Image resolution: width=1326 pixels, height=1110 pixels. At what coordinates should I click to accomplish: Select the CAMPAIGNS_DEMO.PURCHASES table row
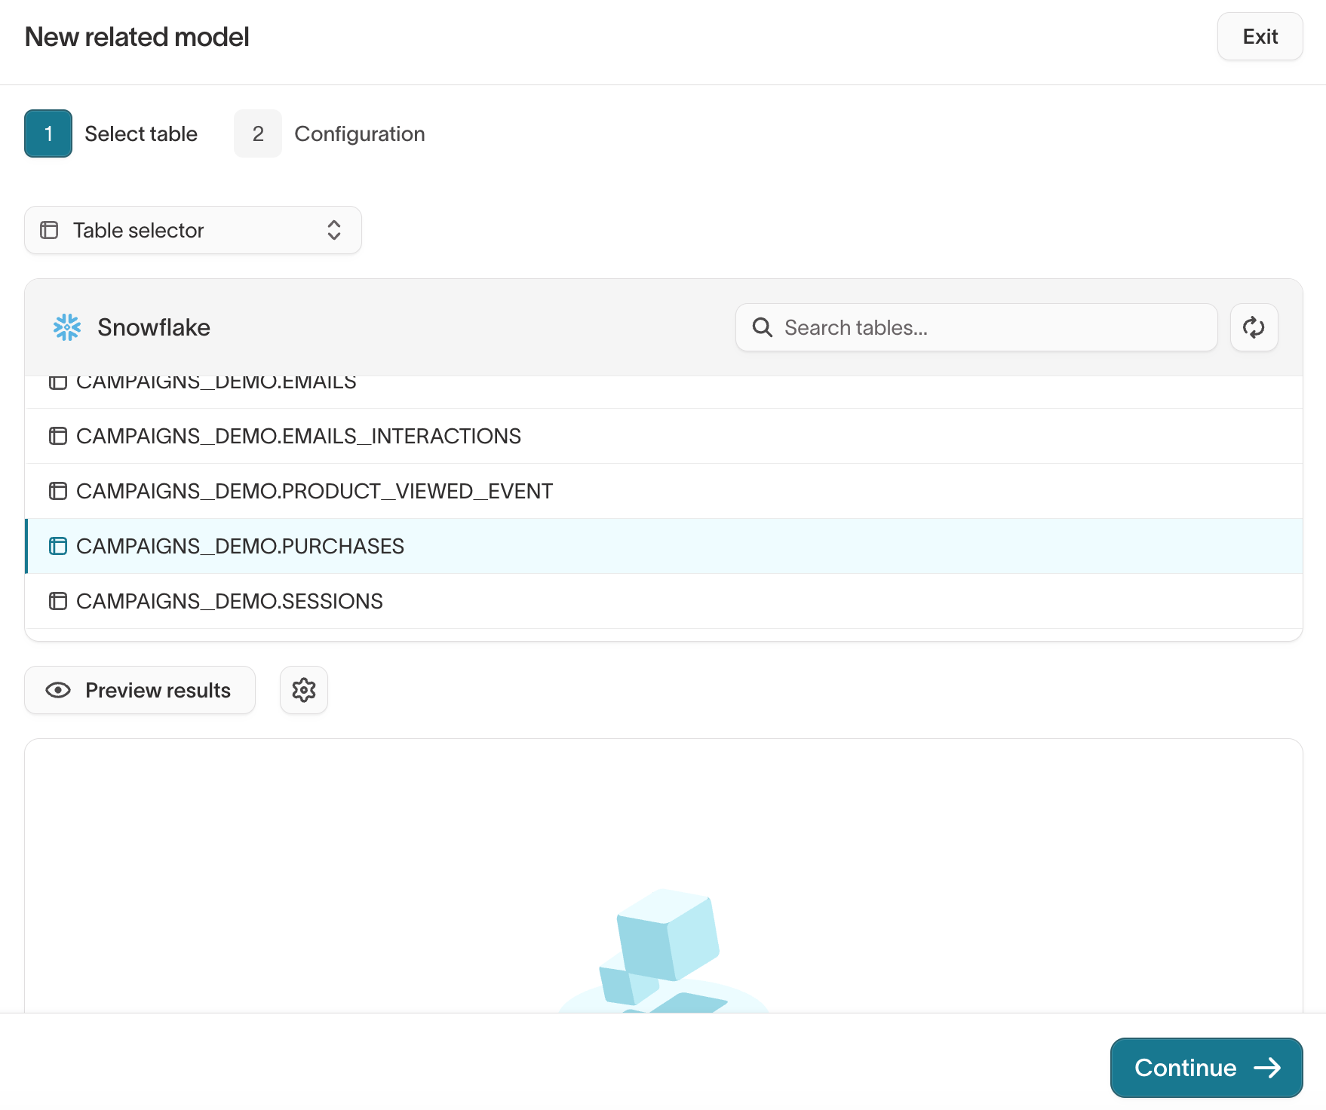point(240,546)
